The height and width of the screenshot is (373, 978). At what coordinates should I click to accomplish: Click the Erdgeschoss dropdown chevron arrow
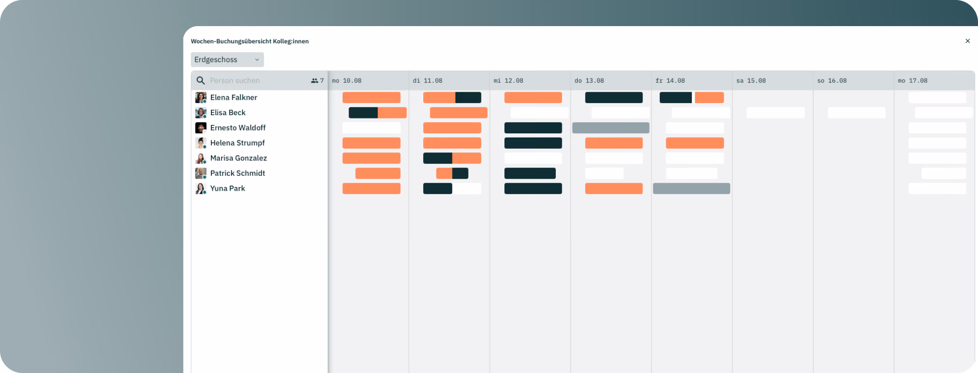pos(257,60)
